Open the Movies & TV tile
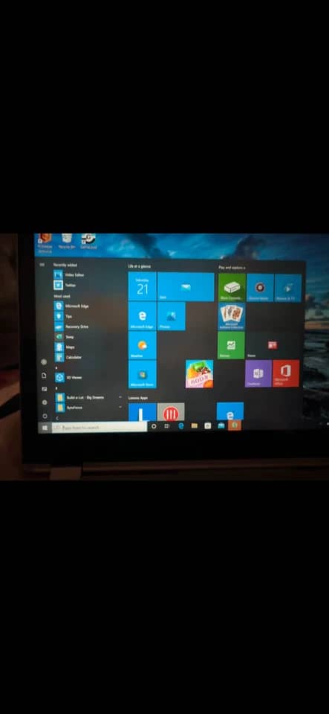Screen dimensions: 329x714 [x=288, y=287]
